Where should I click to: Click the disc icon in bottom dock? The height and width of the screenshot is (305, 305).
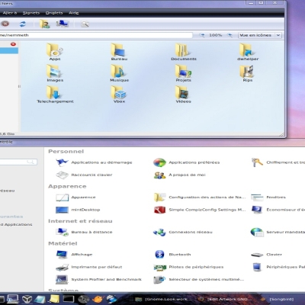coord(83,299)
